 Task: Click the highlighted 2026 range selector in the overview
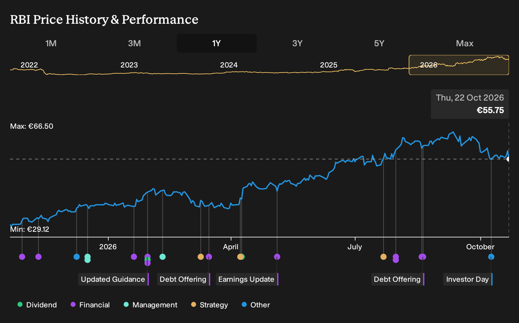(459, 65)
